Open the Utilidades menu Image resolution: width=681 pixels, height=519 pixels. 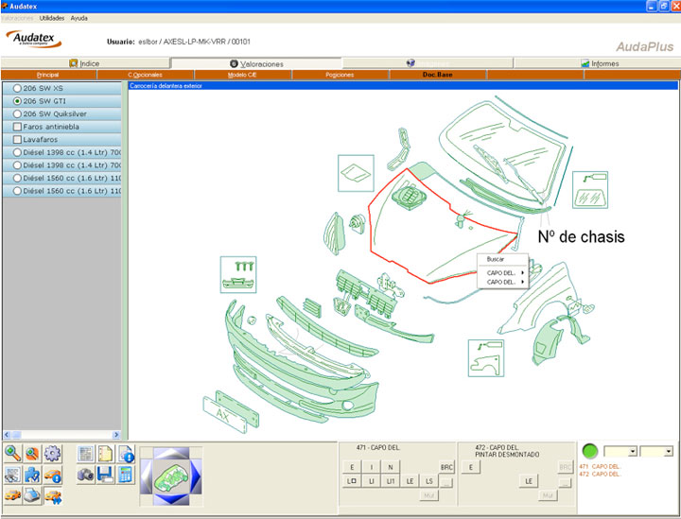click(x=52, y=18)
